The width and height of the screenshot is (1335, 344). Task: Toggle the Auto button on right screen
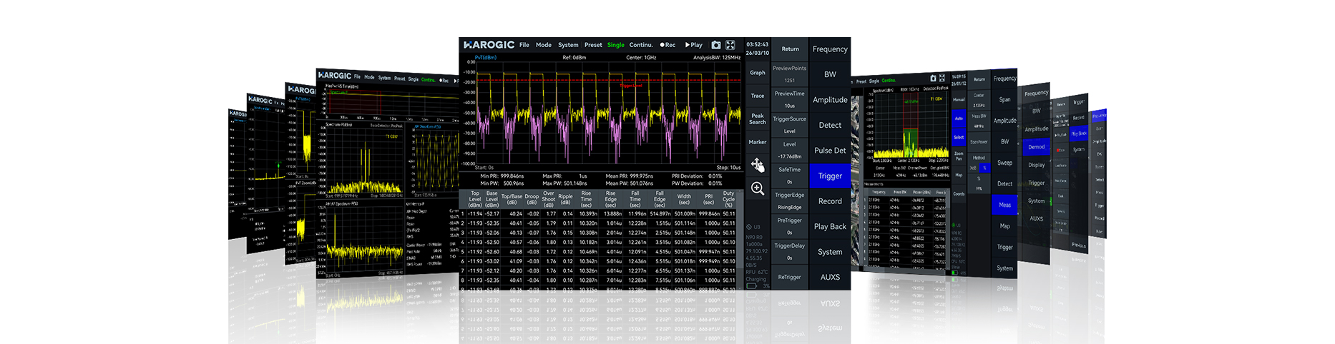[x=959, y=118]
